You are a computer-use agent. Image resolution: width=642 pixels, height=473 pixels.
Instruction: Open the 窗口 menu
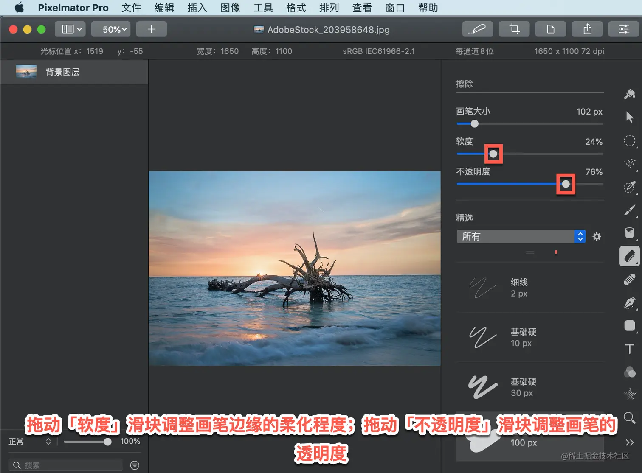click(x=395, y=8)
